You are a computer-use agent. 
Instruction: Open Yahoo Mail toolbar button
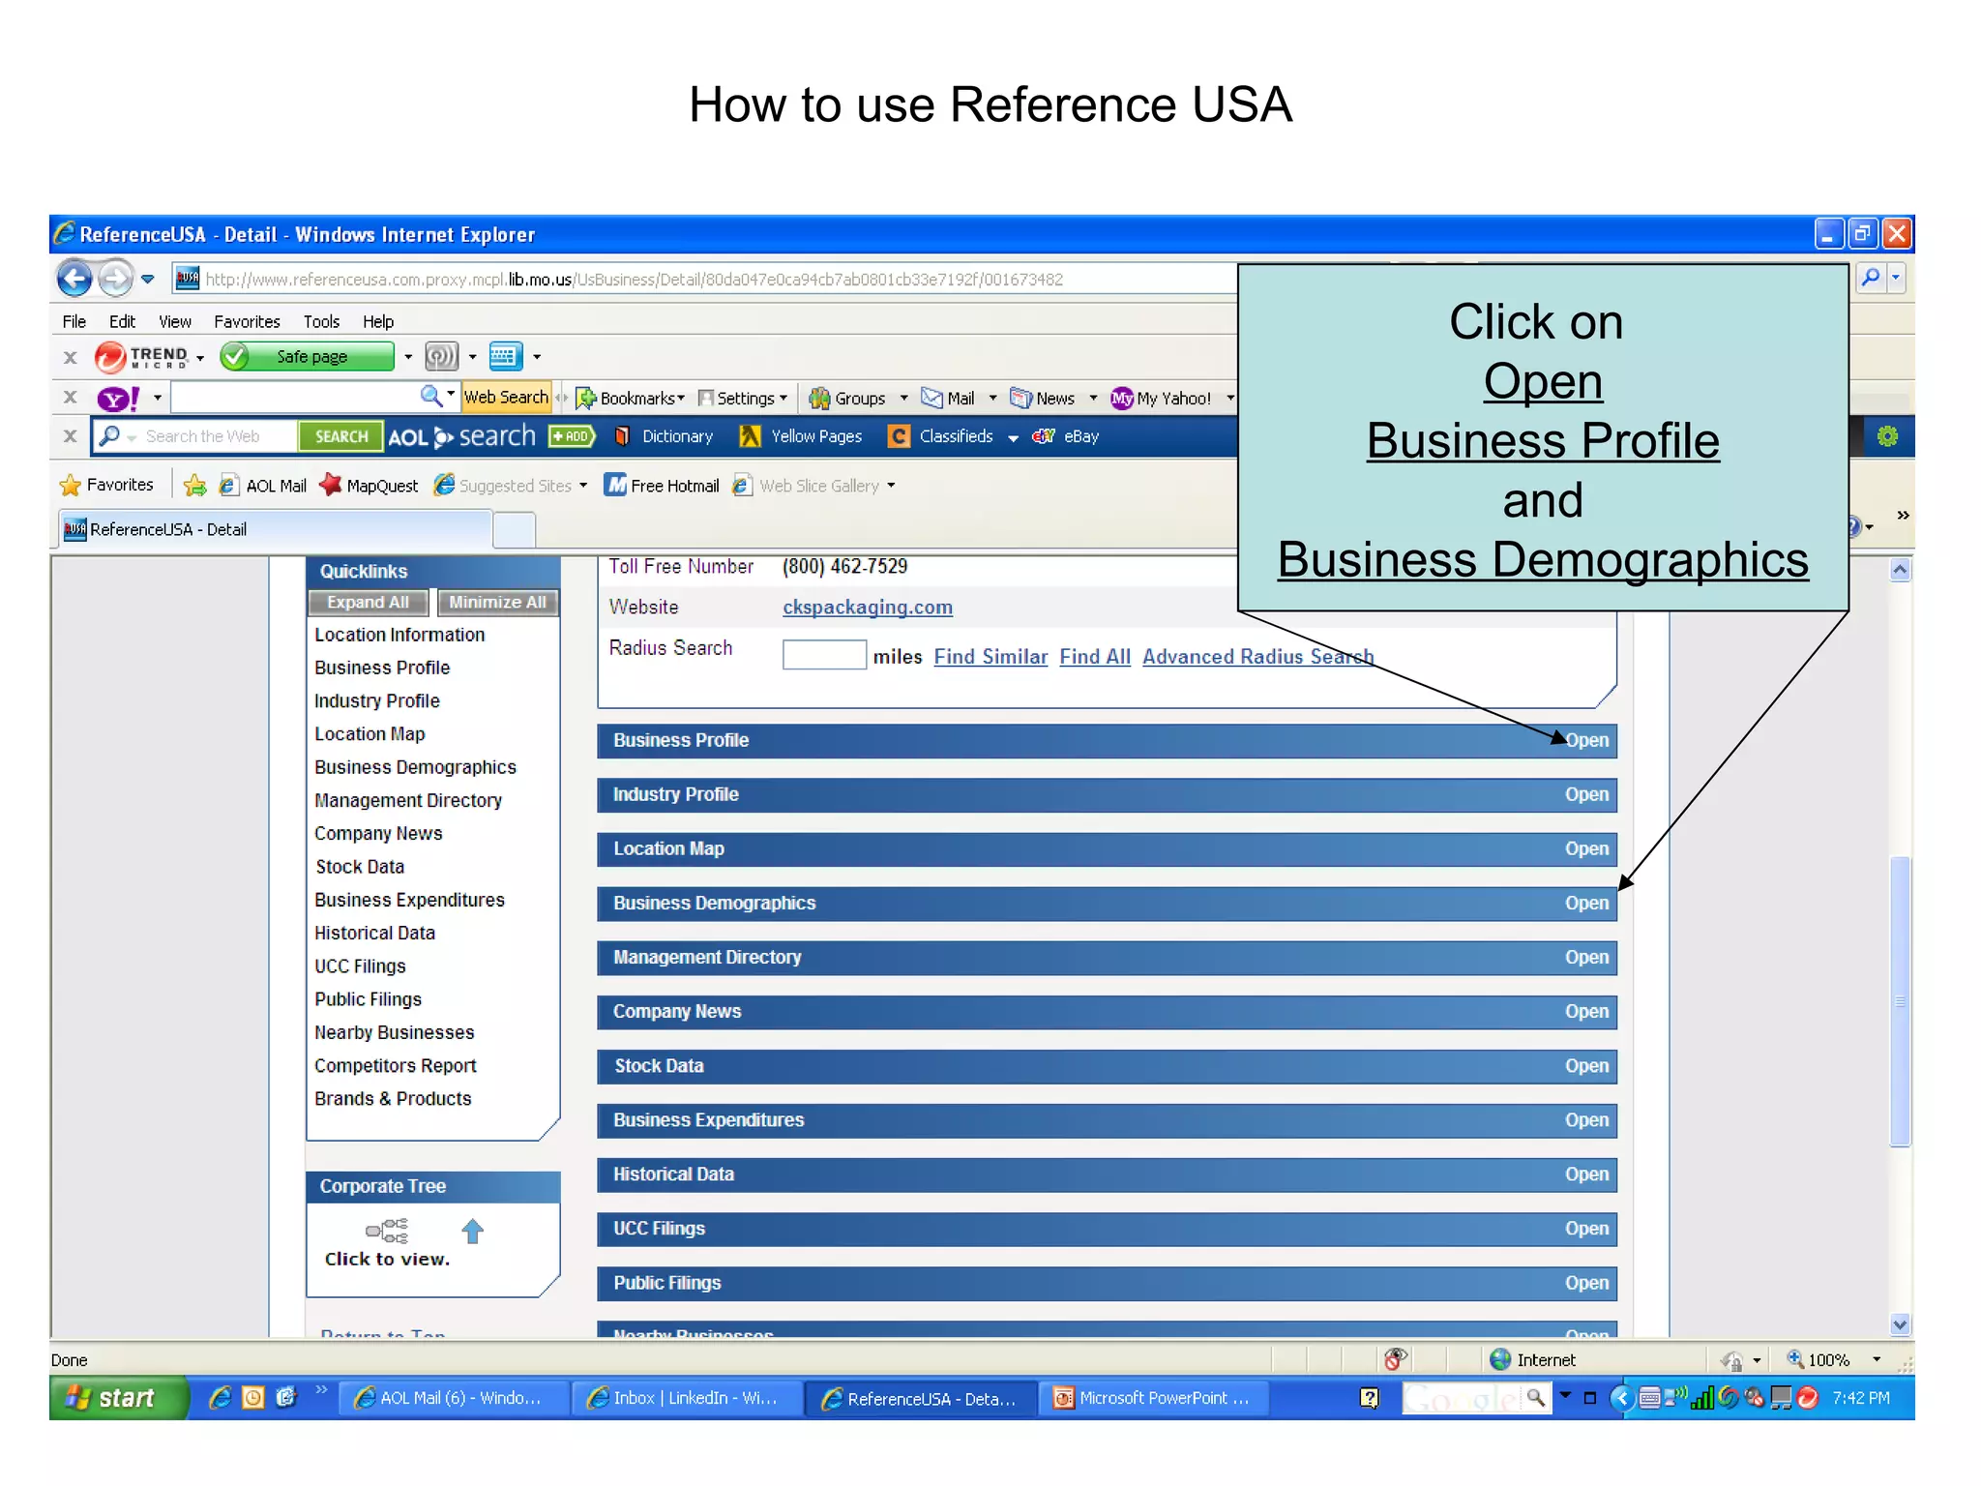tap(948, 398)
